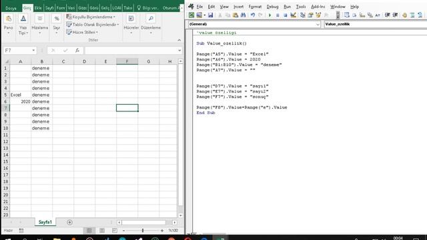Click the Find binoculars icon in VBA toolbar

point(243,15)
